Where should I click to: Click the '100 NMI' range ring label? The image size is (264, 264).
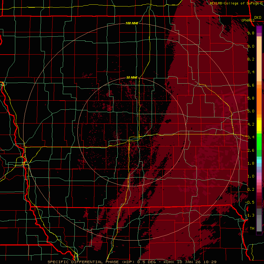click(x=132, y=23)
